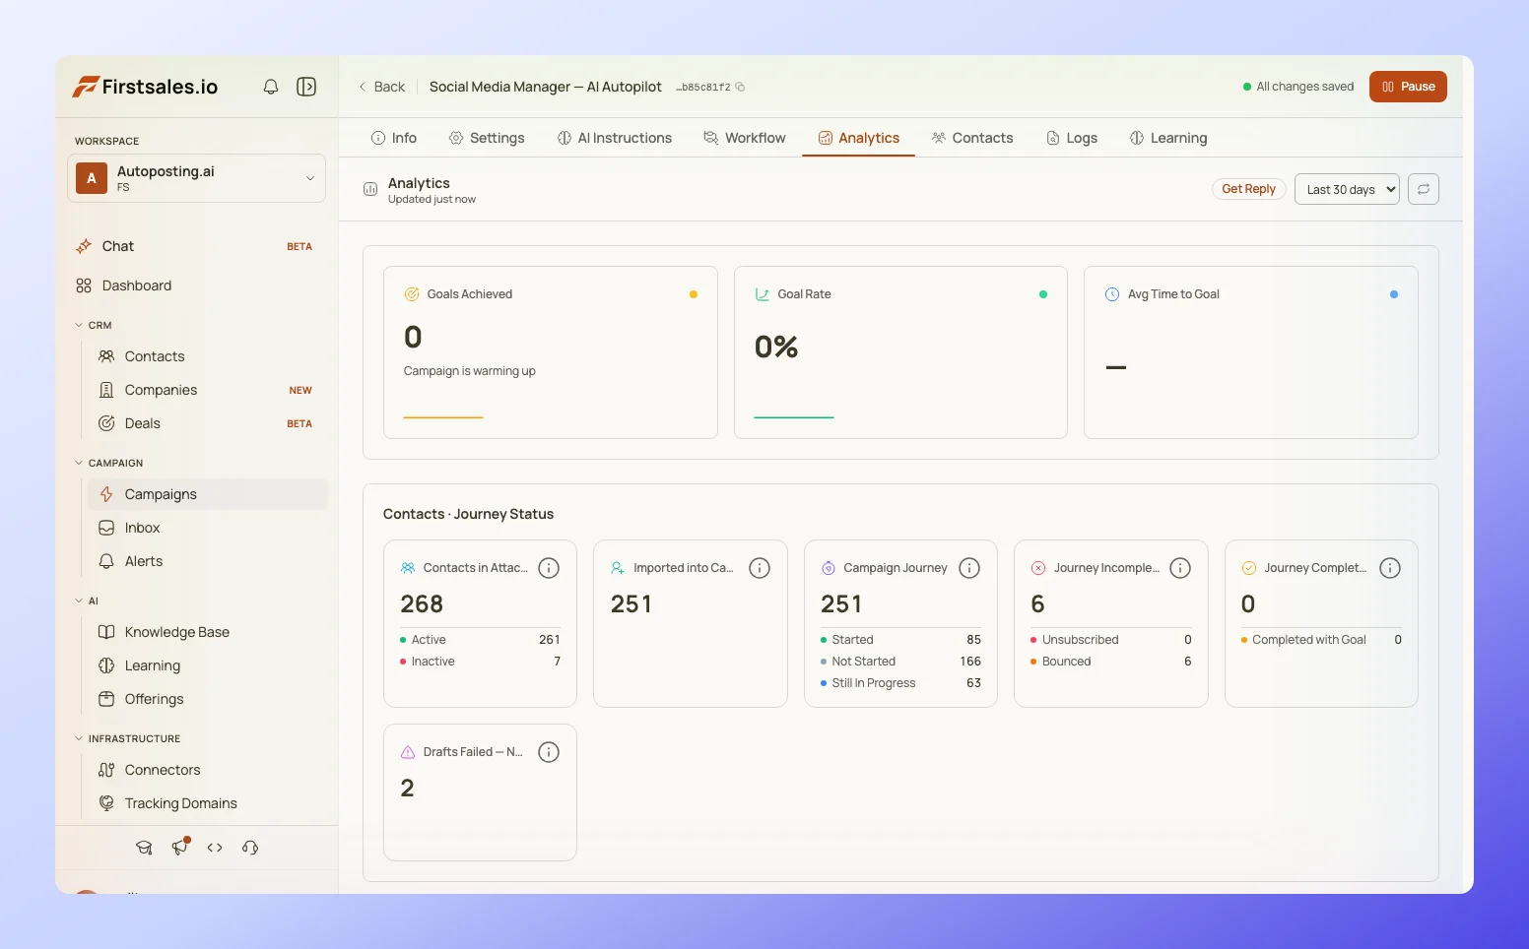Open the megaphone announcements icon

tap(179, 848)
